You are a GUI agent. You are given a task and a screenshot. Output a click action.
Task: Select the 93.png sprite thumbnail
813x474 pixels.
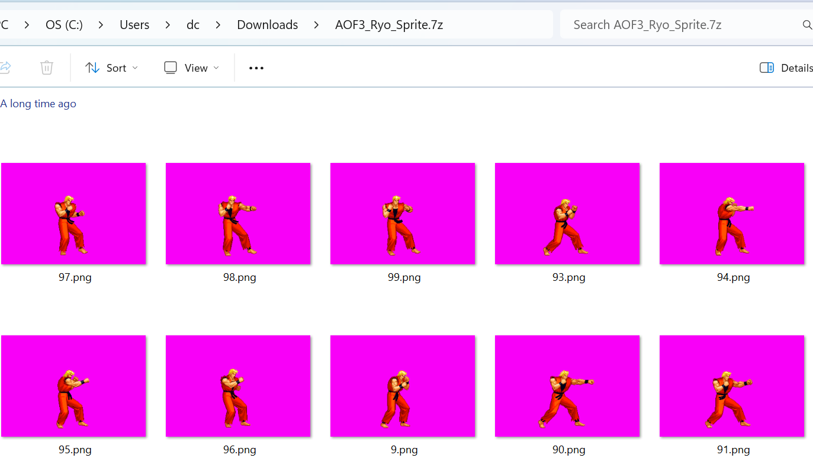click(567, 213)
